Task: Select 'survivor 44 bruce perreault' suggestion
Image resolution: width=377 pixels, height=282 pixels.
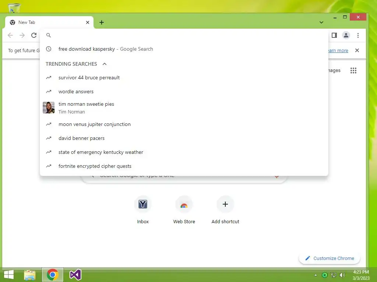Action: (x=184, y=78)
